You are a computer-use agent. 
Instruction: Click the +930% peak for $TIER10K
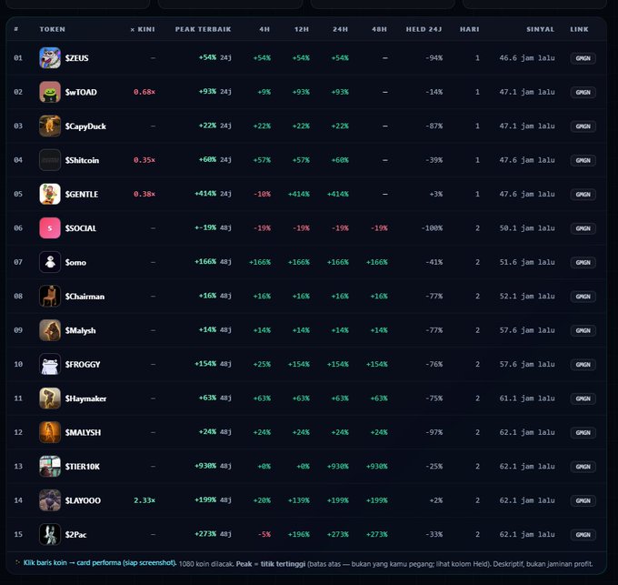[x=205, y=466]
